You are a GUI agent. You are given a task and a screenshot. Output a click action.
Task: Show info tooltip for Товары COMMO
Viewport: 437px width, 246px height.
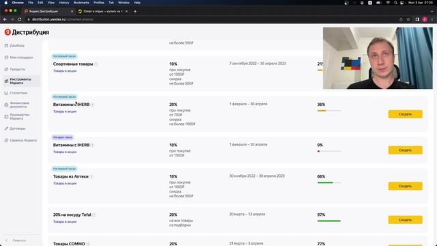click(88, 244)
